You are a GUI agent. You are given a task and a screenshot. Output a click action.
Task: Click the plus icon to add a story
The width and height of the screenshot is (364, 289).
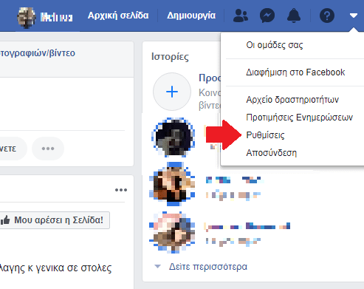[x=172, y=92]
